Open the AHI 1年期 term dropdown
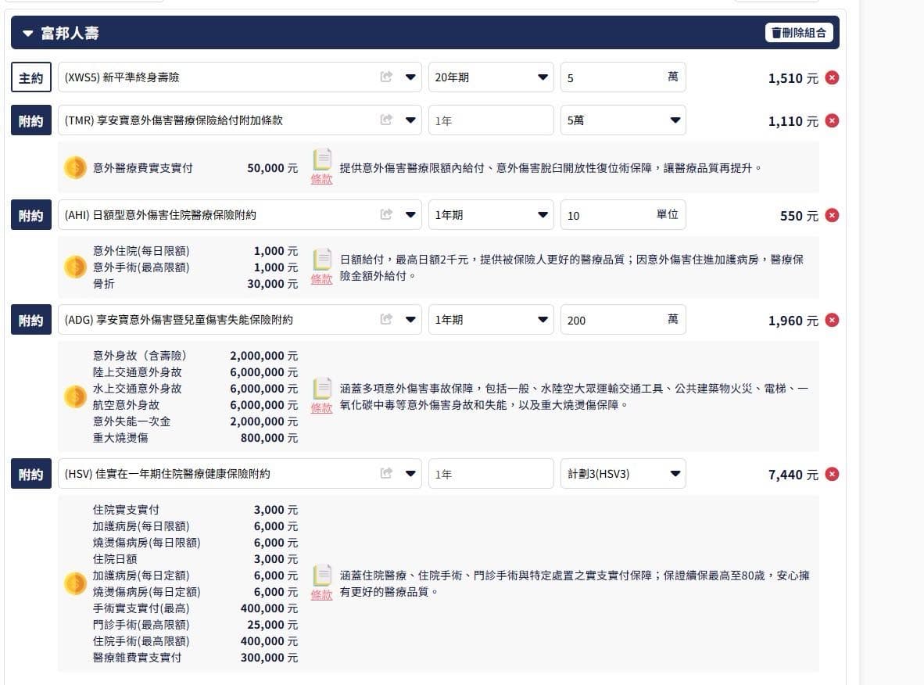This screenshot has height=685, width=924. point(491,215)
